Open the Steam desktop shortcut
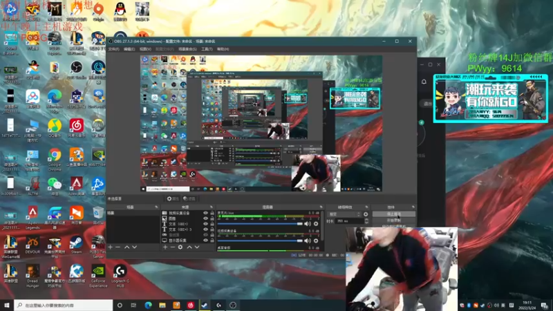Screen dimensions: 553x311 click(x=76, y=245)
